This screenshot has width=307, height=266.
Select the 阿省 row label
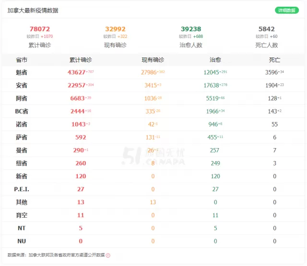pos(22,98)
